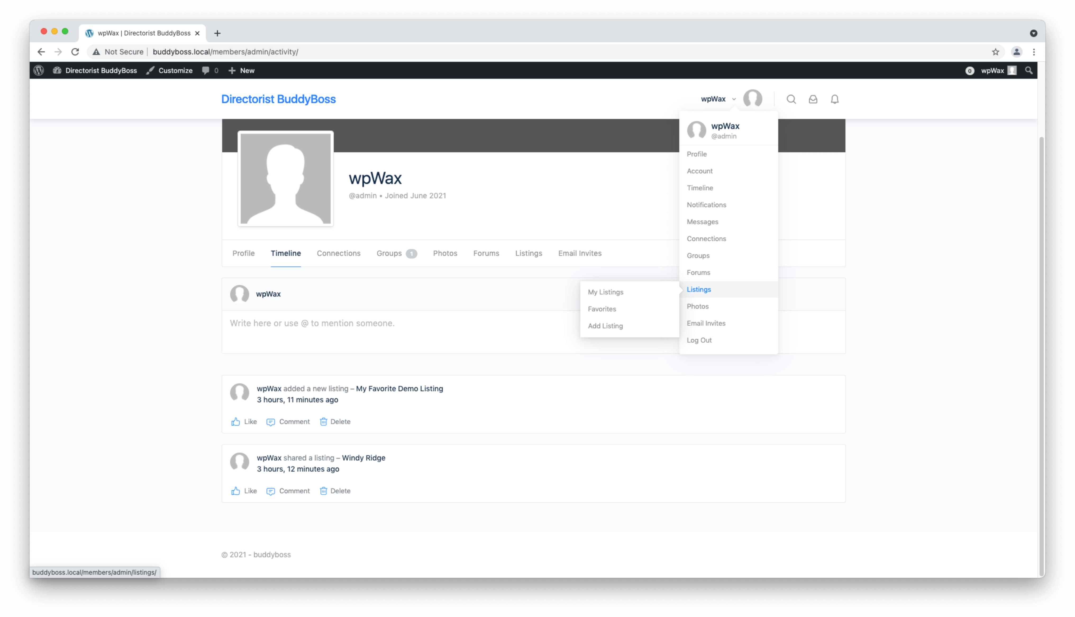Open the notifications bell icon

pyautogui.click(x=835, y=99)
